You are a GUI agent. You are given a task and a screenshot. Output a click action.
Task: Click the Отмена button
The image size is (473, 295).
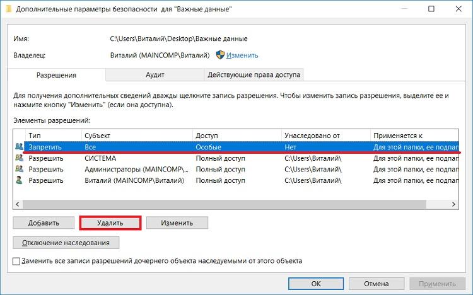pos(376,284)
